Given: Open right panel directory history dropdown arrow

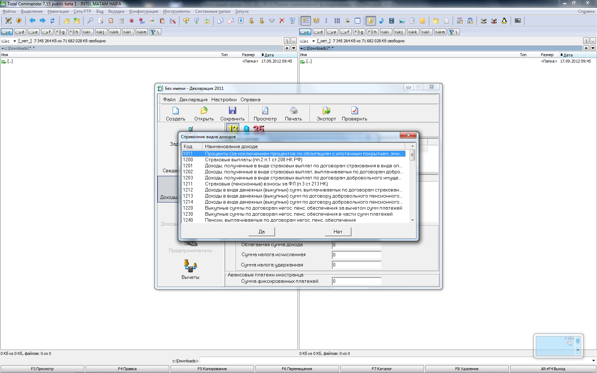Looking at the screenshot, I should (x=593, y=48).
